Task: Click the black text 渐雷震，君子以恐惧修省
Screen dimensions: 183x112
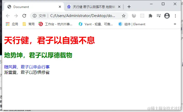Action: point(27,73)
